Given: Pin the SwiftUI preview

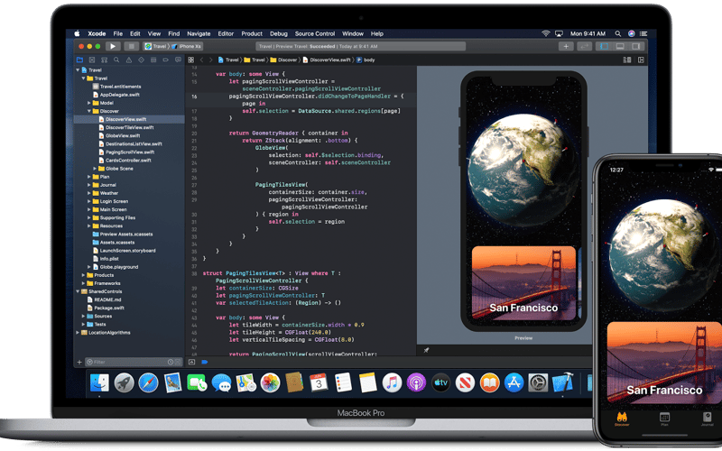Looking at the screenshot, I should tap(426, 350).
